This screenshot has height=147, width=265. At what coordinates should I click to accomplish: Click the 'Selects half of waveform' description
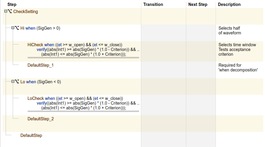(229, 31)
